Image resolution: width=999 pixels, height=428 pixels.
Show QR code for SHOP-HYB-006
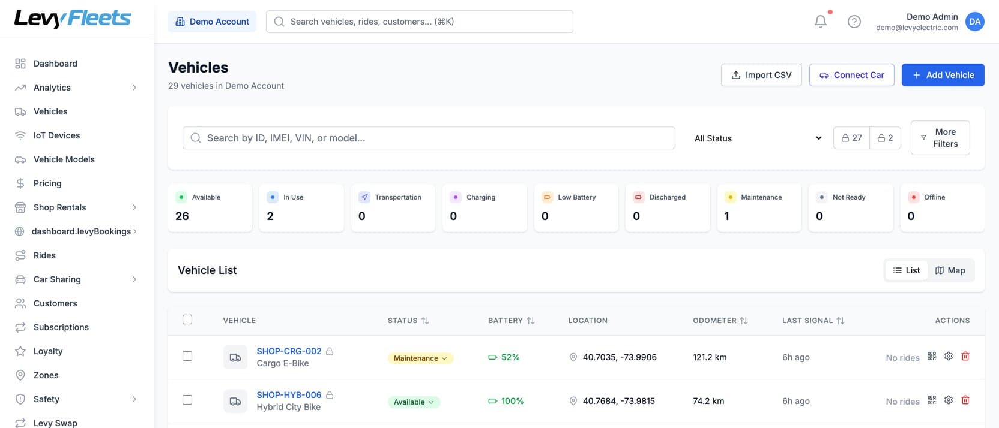coord(932,400)
